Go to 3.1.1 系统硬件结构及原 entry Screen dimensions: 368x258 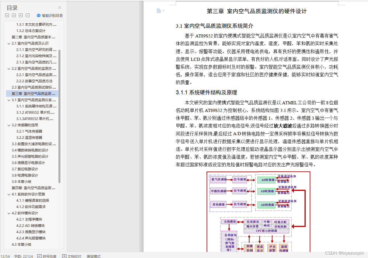[x=36, y=106]
